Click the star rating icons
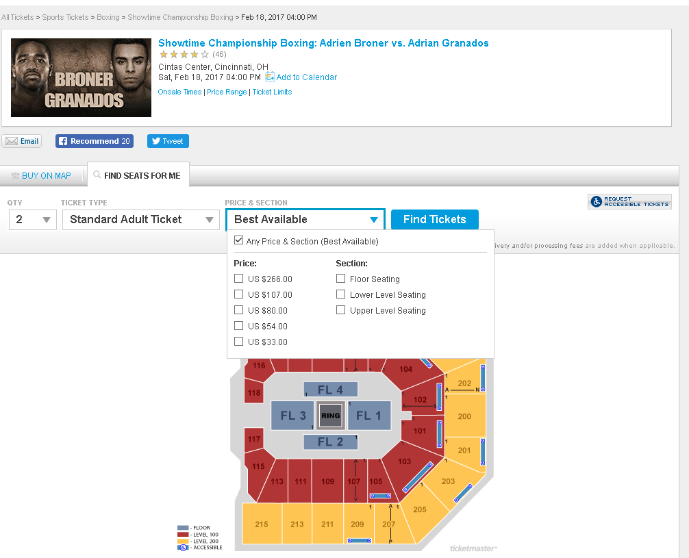This screenshot has width=689, height=558. 184,54
